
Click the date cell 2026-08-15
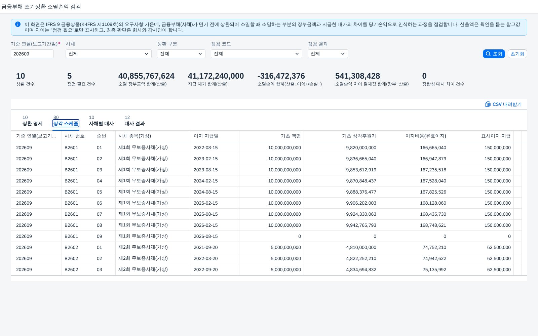(x=205, y=236)
